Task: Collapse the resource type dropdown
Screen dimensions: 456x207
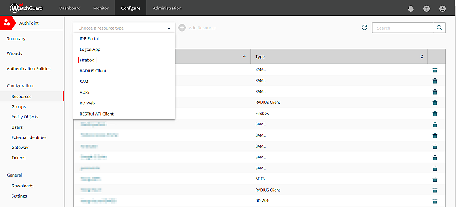Action: [x=169, y=28]
